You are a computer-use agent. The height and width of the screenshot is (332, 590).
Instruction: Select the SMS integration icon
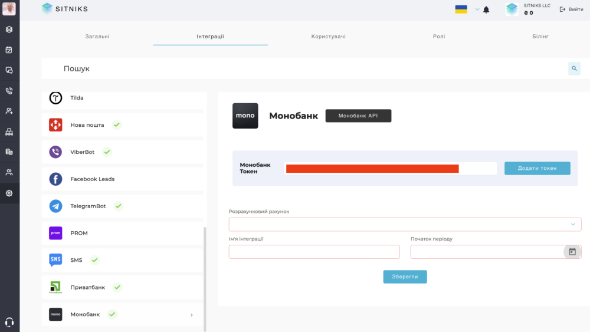[55, 260]
